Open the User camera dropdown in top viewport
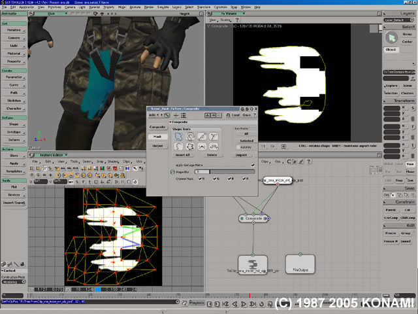 tap(51, 13)
